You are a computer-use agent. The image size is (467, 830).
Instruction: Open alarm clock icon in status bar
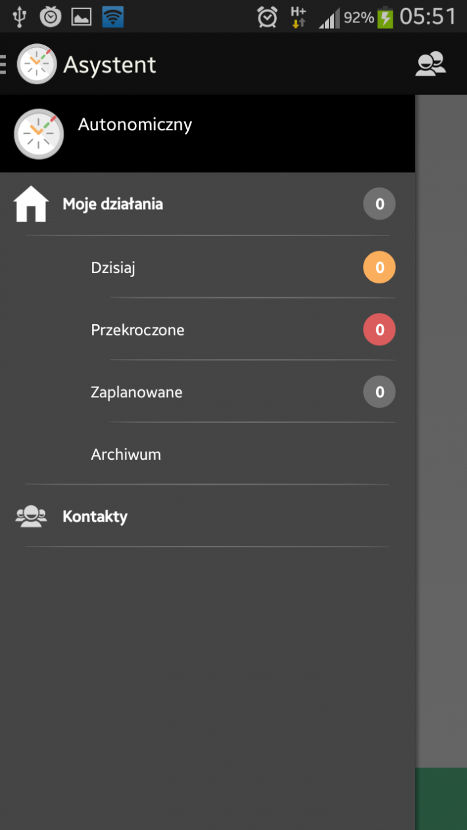coord(267,16)
